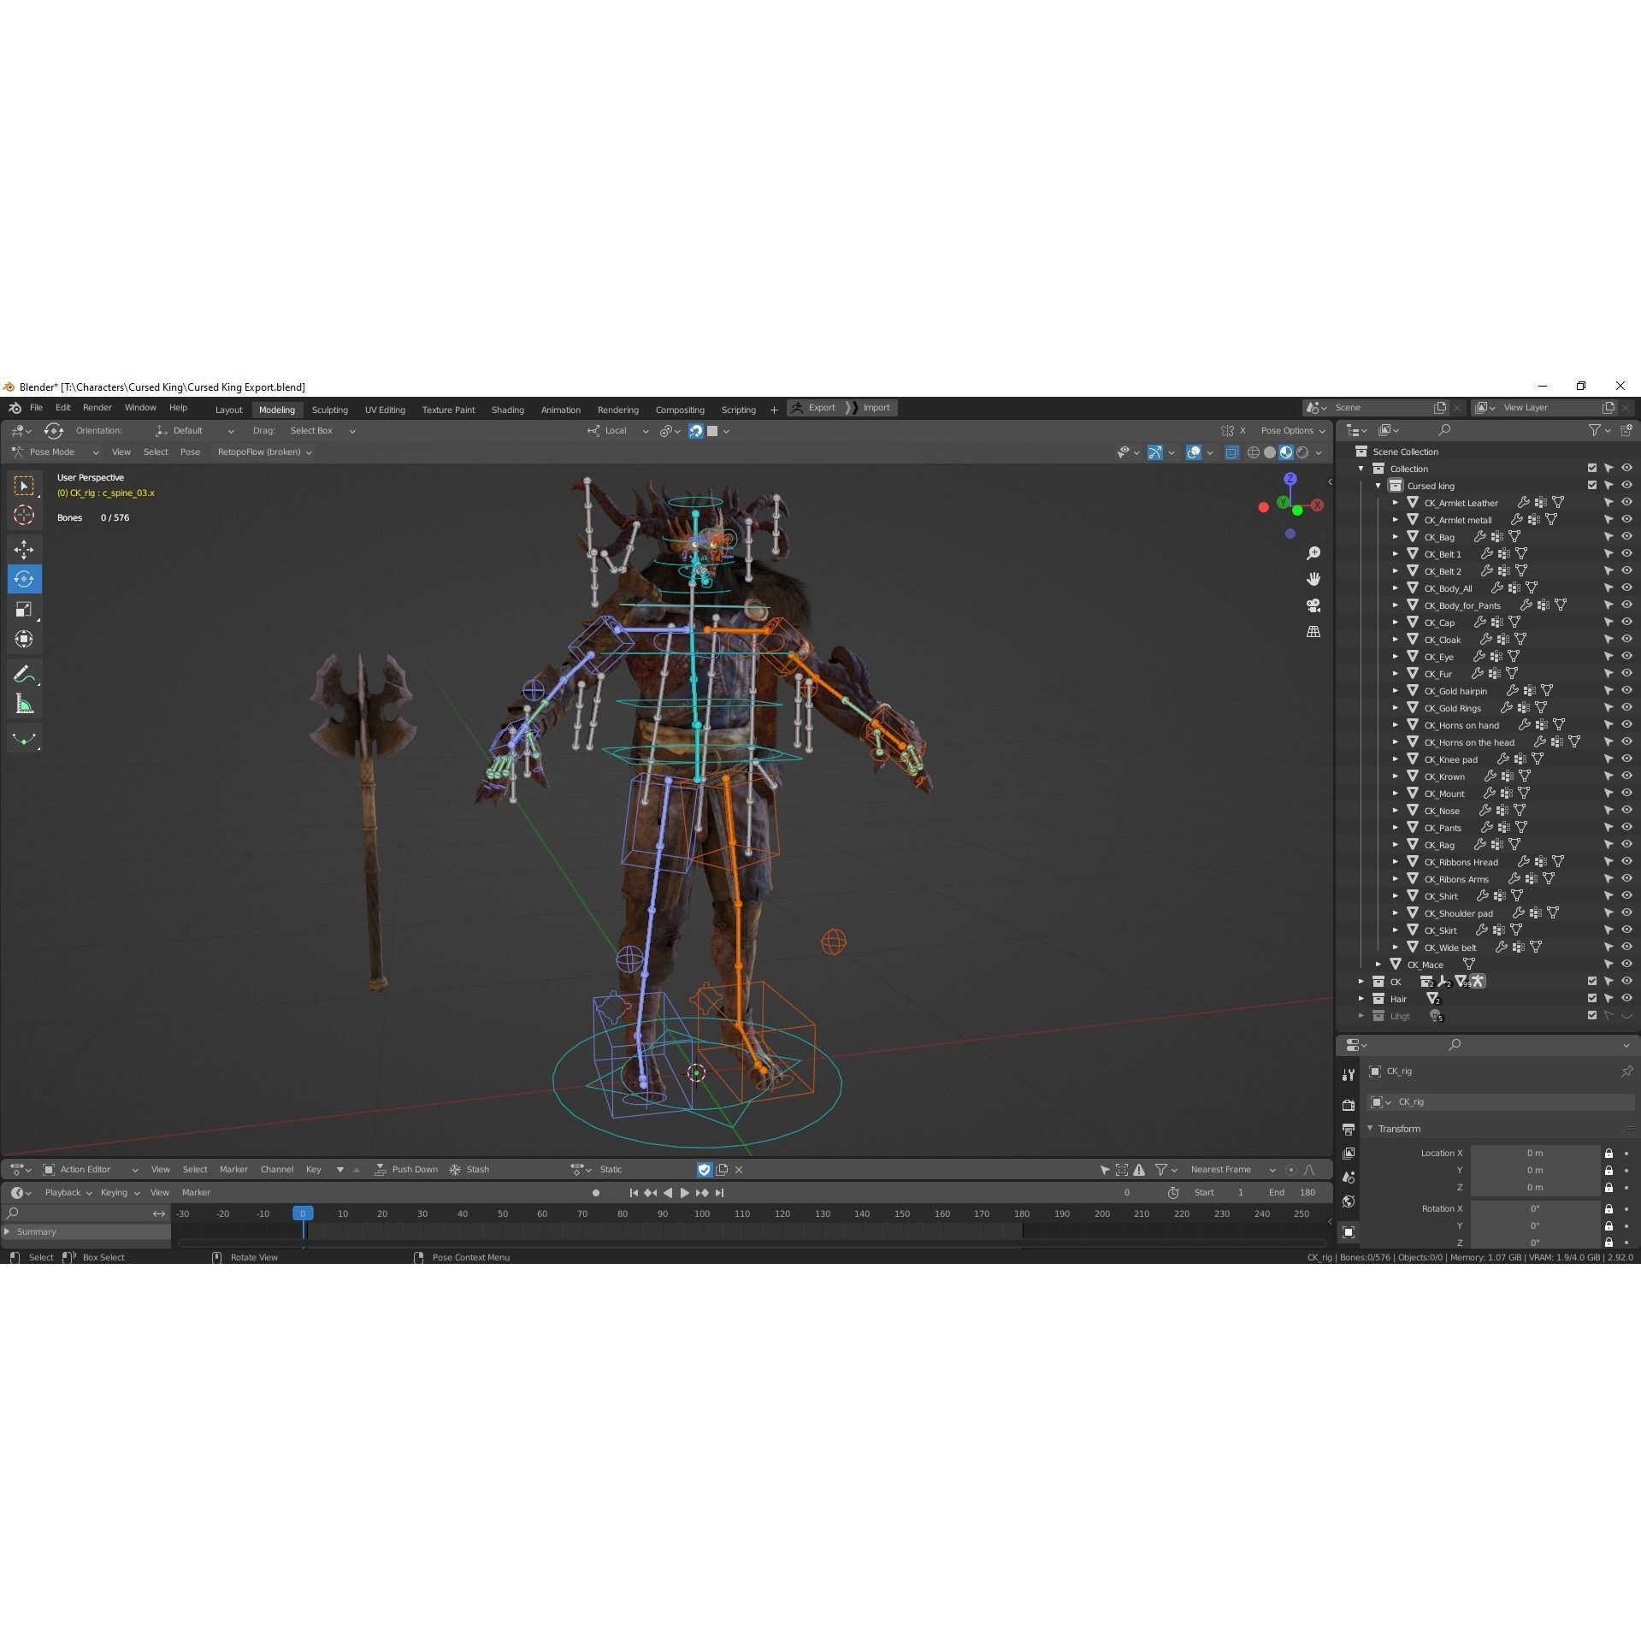Hide the CK_Cloak object in outliner
Screen dimensions: 1641x1641
point(1626,640)
